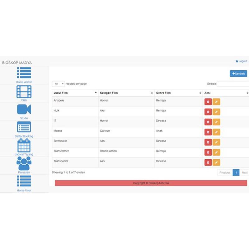Delete the Anabele film row
This screenshot has height=249, width=249.
click(x=208, y=102)
